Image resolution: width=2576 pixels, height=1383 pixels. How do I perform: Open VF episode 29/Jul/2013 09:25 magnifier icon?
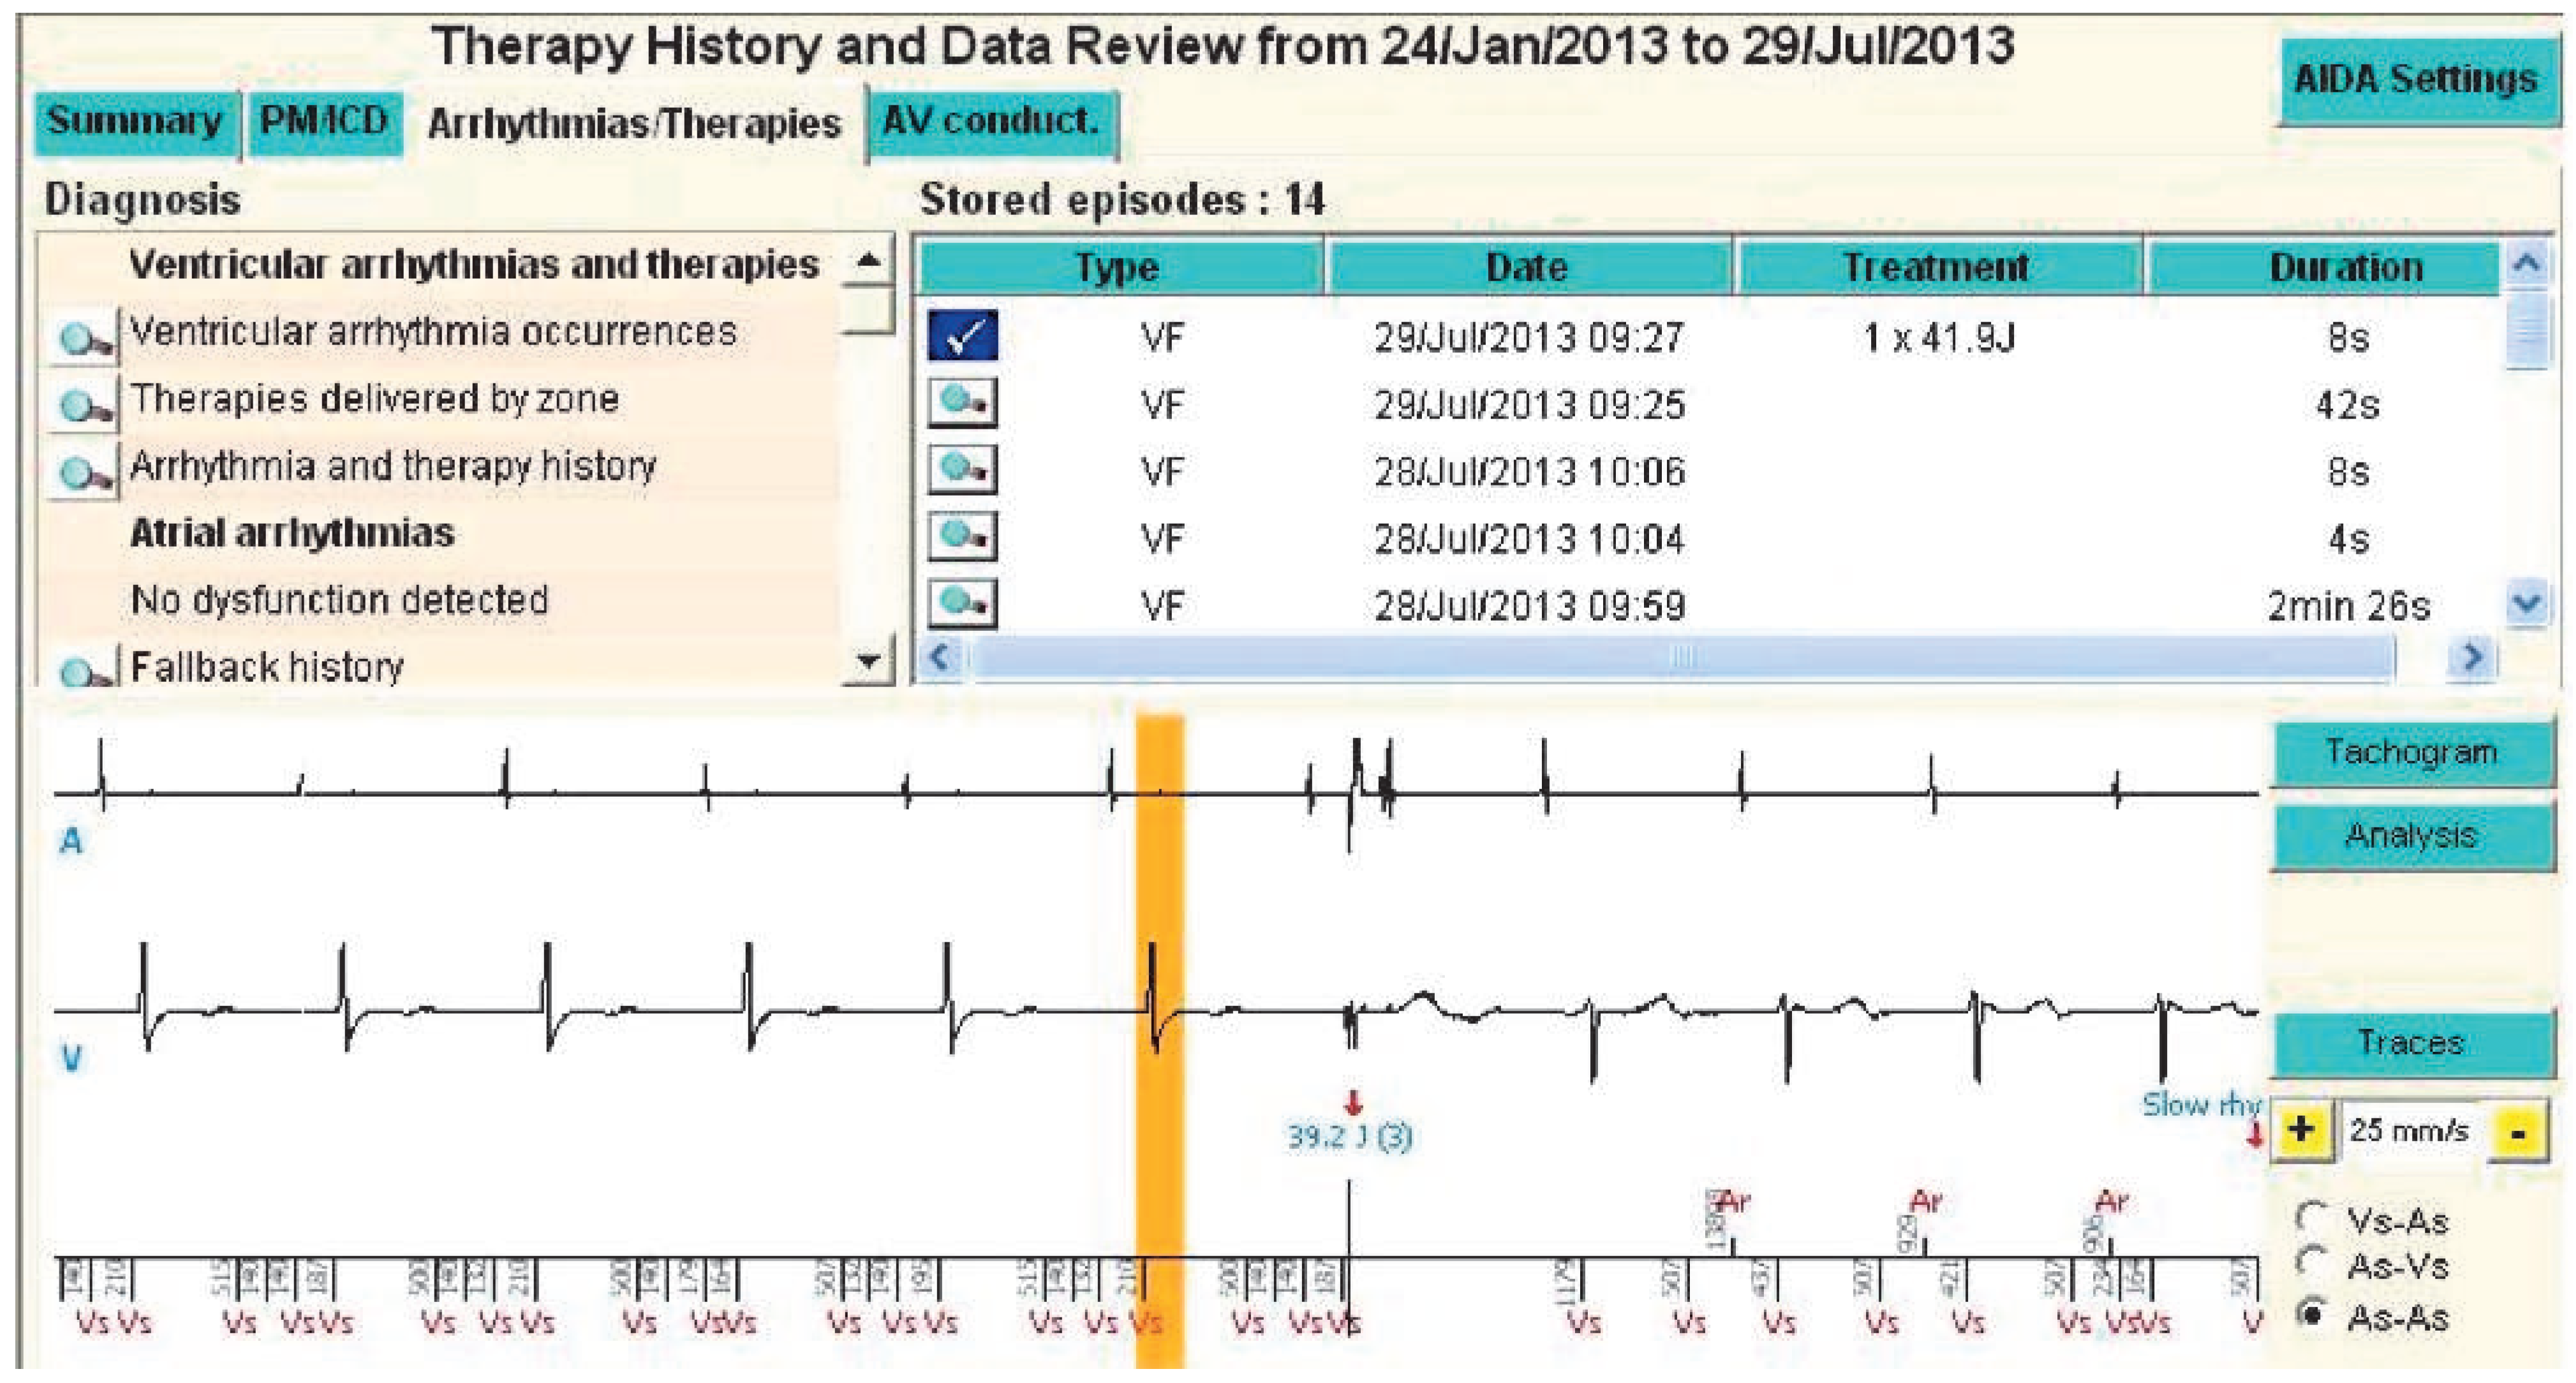(961, 403)
